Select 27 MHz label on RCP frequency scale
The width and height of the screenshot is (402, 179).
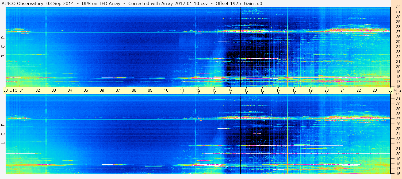pyautogui.click(x=398, y=32)
